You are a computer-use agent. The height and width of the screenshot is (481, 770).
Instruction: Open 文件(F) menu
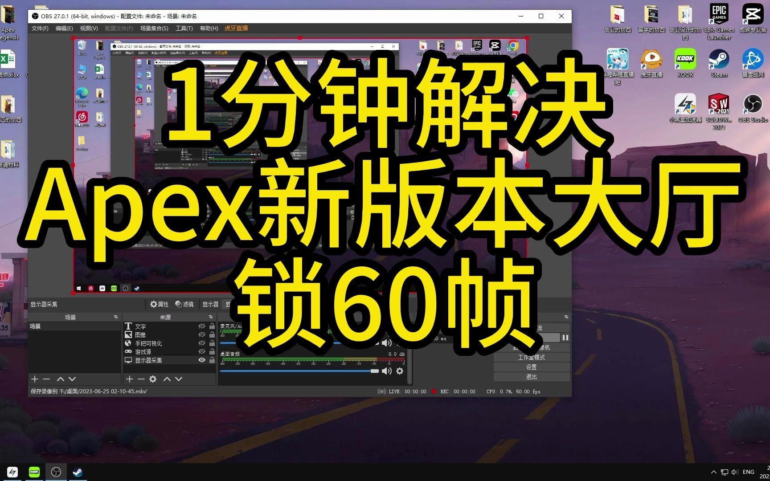click(40, 29)
